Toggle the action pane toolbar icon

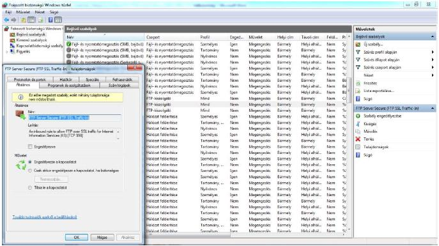pos(58,20)
